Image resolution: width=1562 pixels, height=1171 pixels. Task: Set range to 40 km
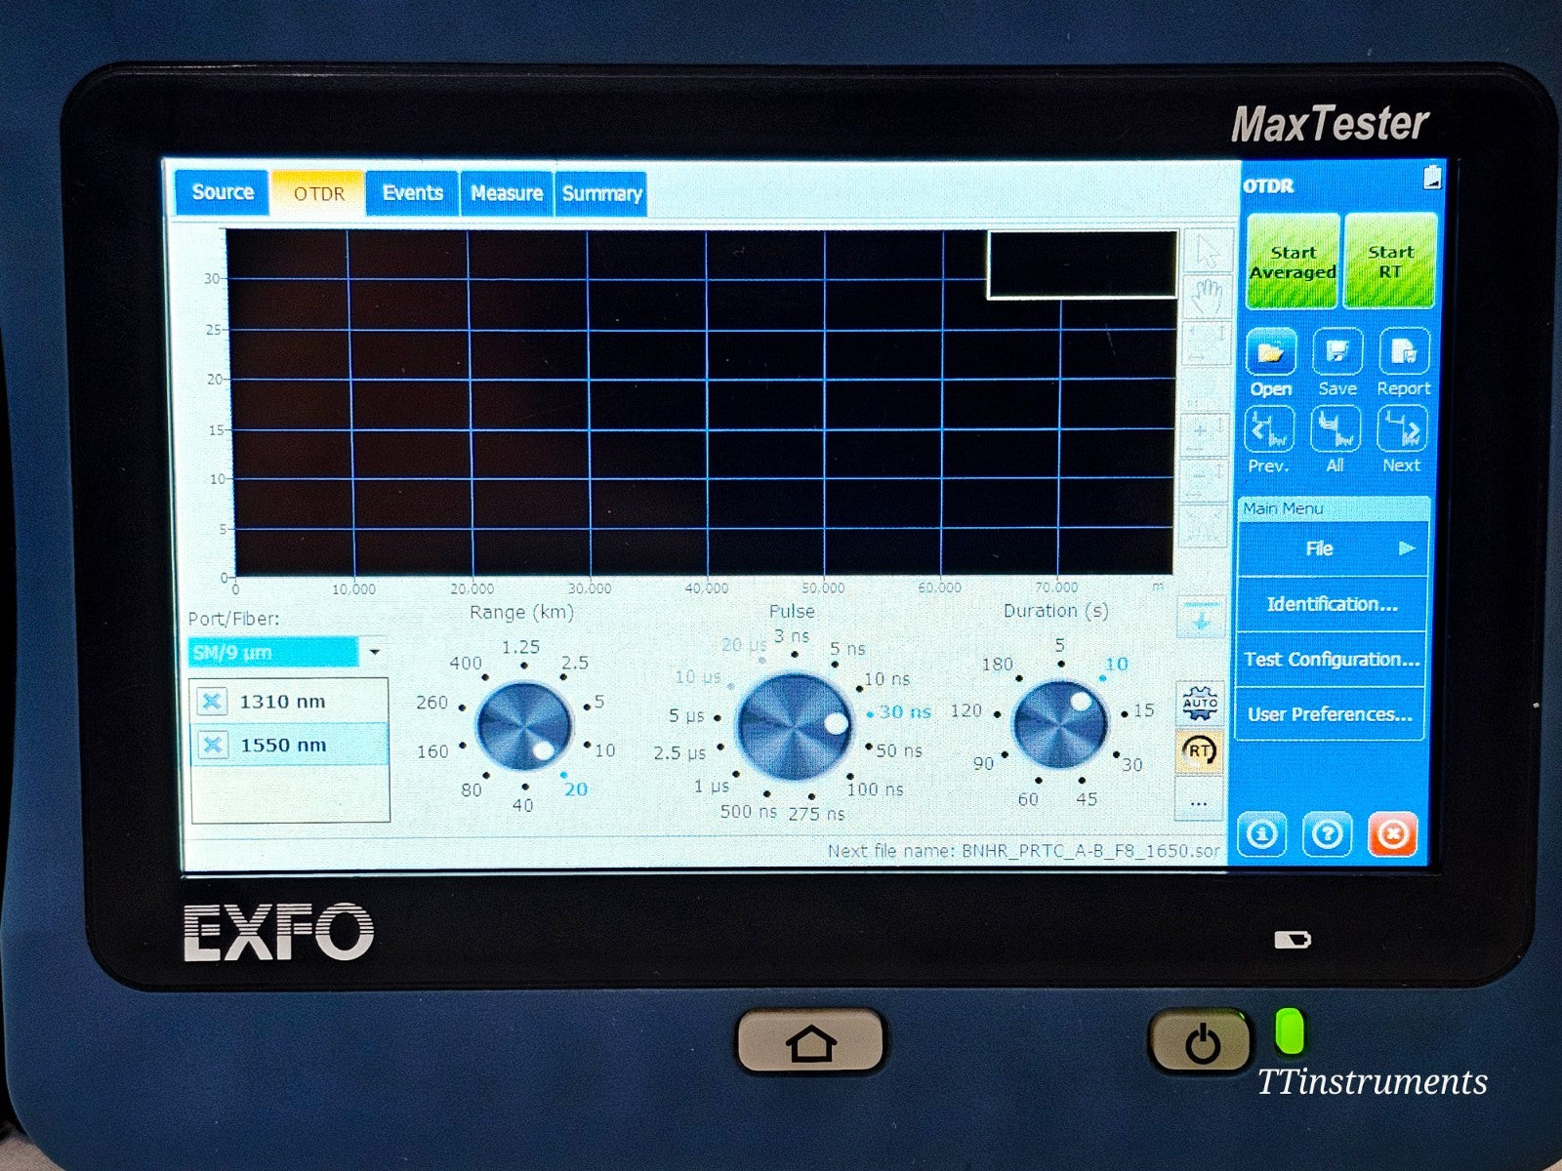523,805
